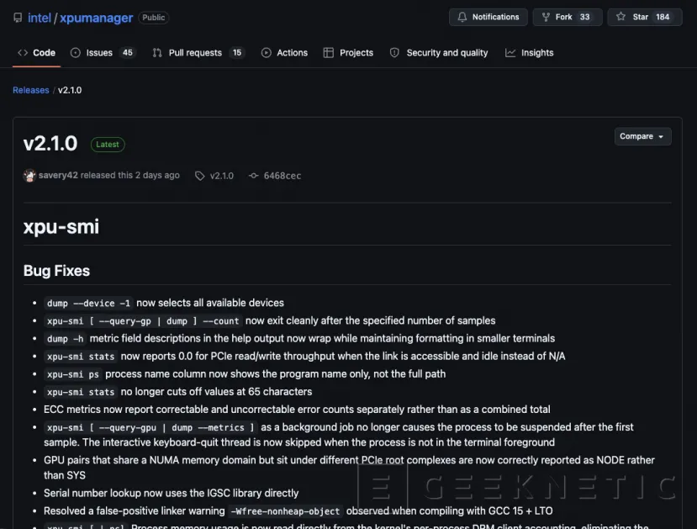Screen dimensions: 697x529
Task: Click the Pull requests icon
Action: point(157,52)
